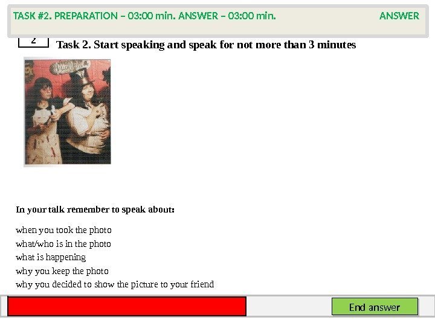
Task: Select 'why you decided to show the picture' line
Action: click(x=115, y=284)
